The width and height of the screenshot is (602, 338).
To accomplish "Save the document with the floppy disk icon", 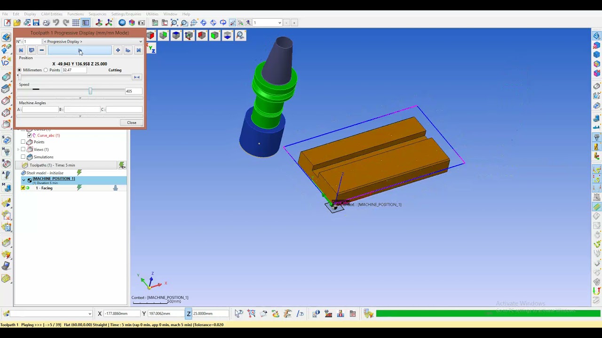I will (x=36, y=23).
